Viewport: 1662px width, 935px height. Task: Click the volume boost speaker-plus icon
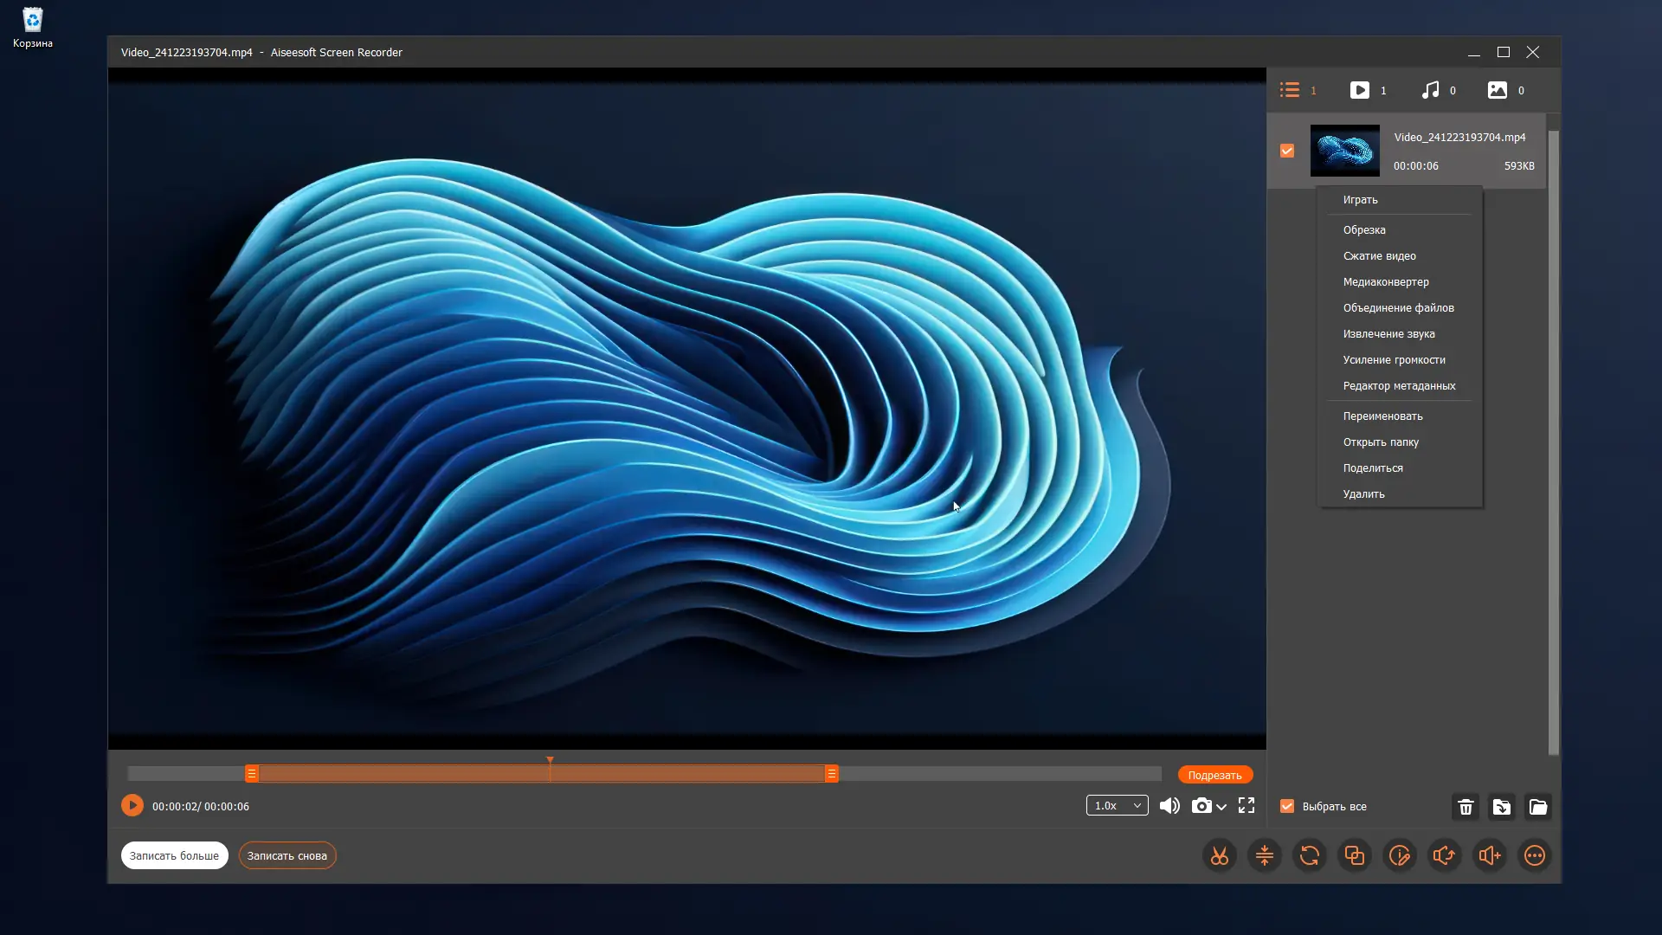click(1490, 856)
